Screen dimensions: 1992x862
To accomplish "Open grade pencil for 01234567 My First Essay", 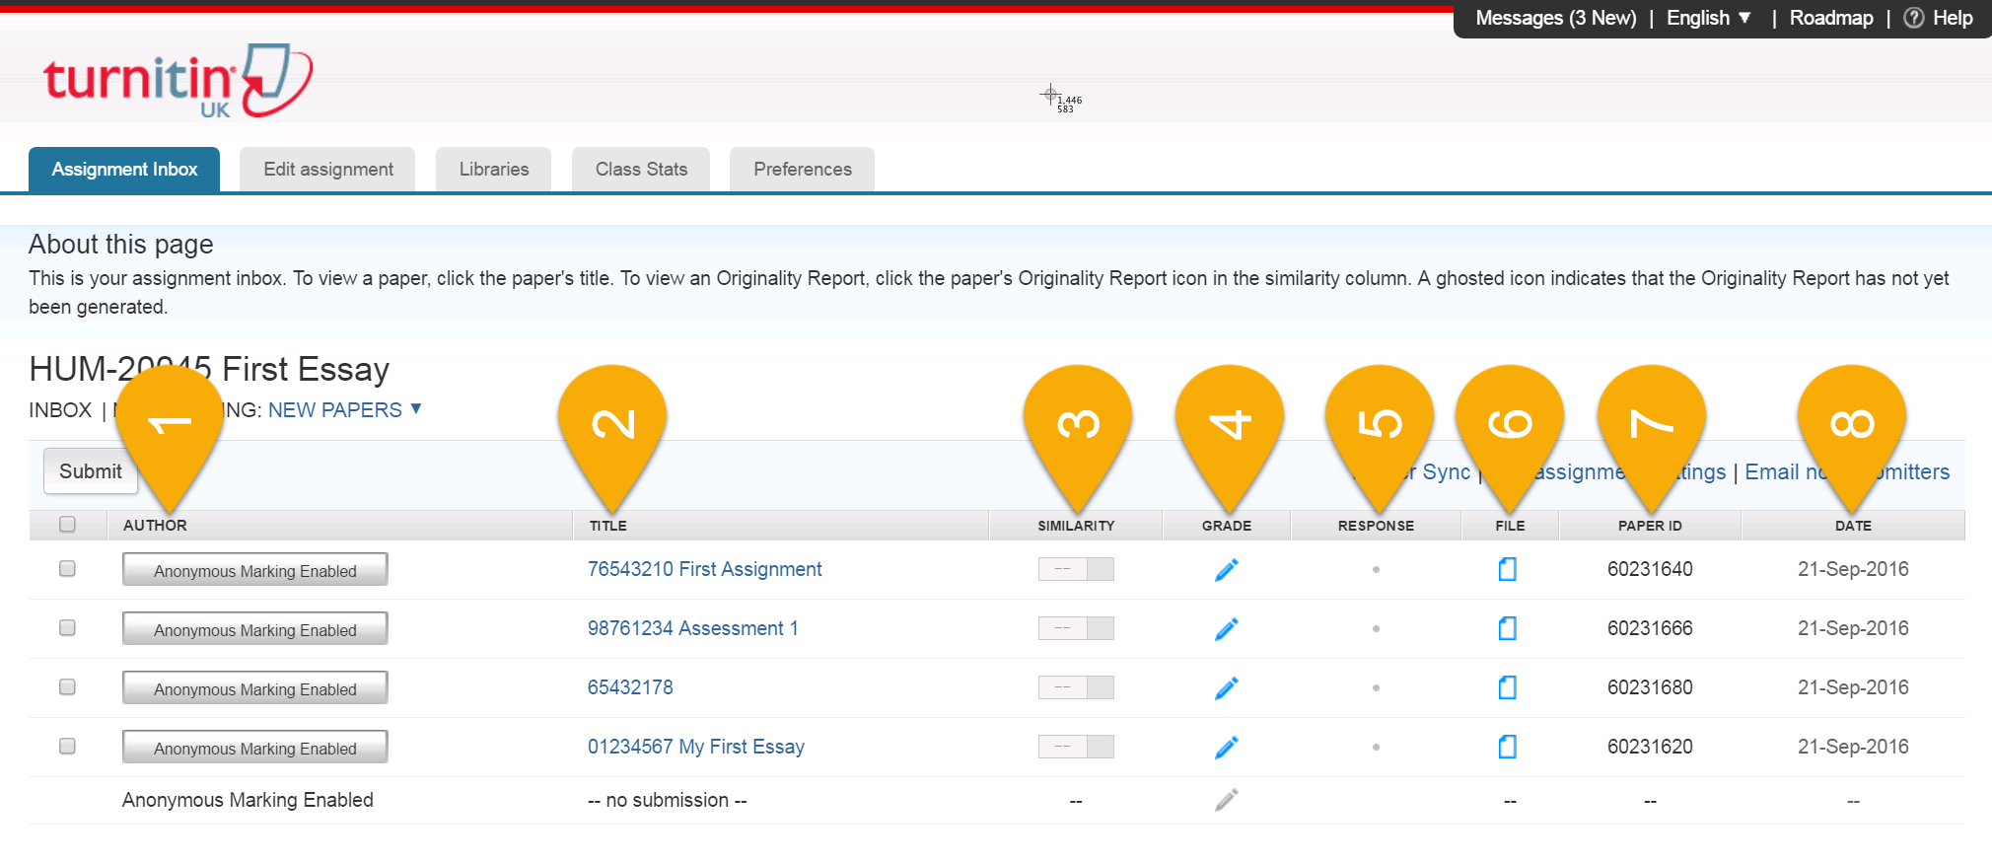I will pos(1226,748).
